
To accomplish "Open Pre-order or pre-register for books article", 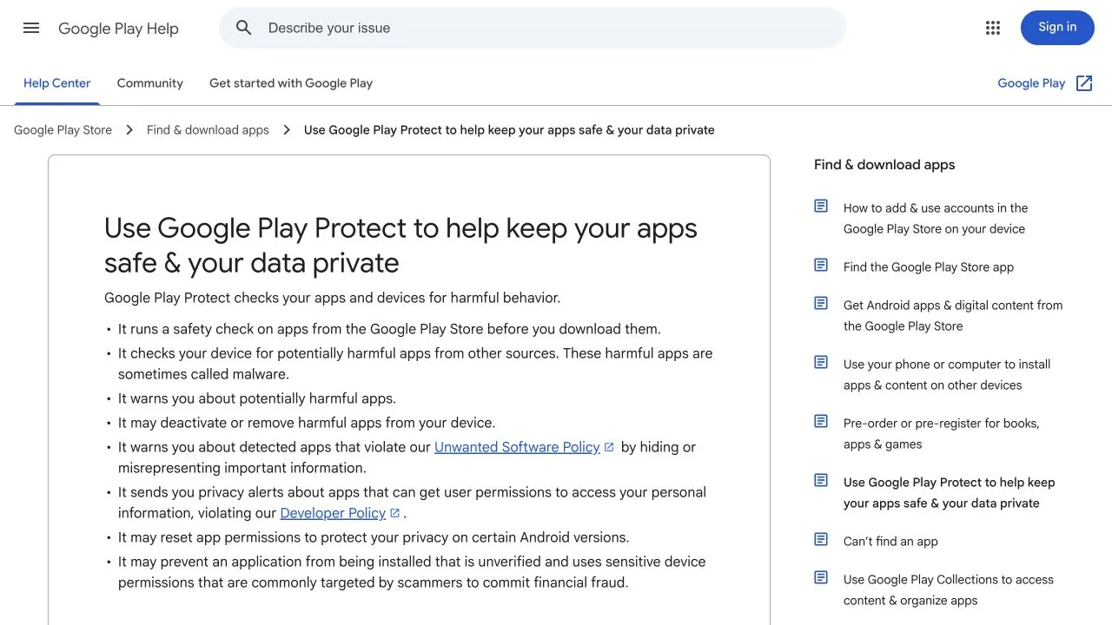I will (942, 434).
